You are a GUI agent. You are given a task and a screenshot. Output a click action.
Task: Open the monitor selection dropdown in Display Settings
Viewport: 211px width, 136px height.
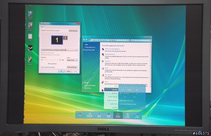tap(59, 50)
